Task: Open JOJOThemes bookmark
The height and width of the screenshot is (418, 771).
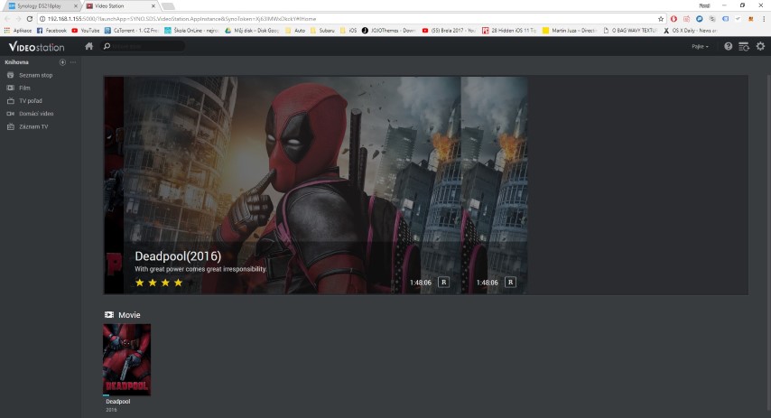Action: click(389, 31)
